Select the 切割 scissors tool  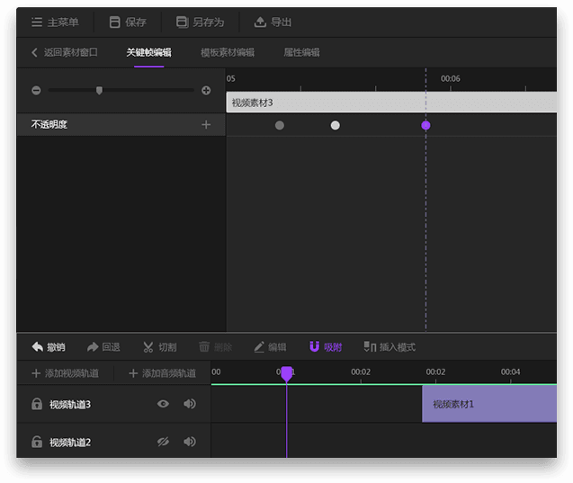point(148,347)
